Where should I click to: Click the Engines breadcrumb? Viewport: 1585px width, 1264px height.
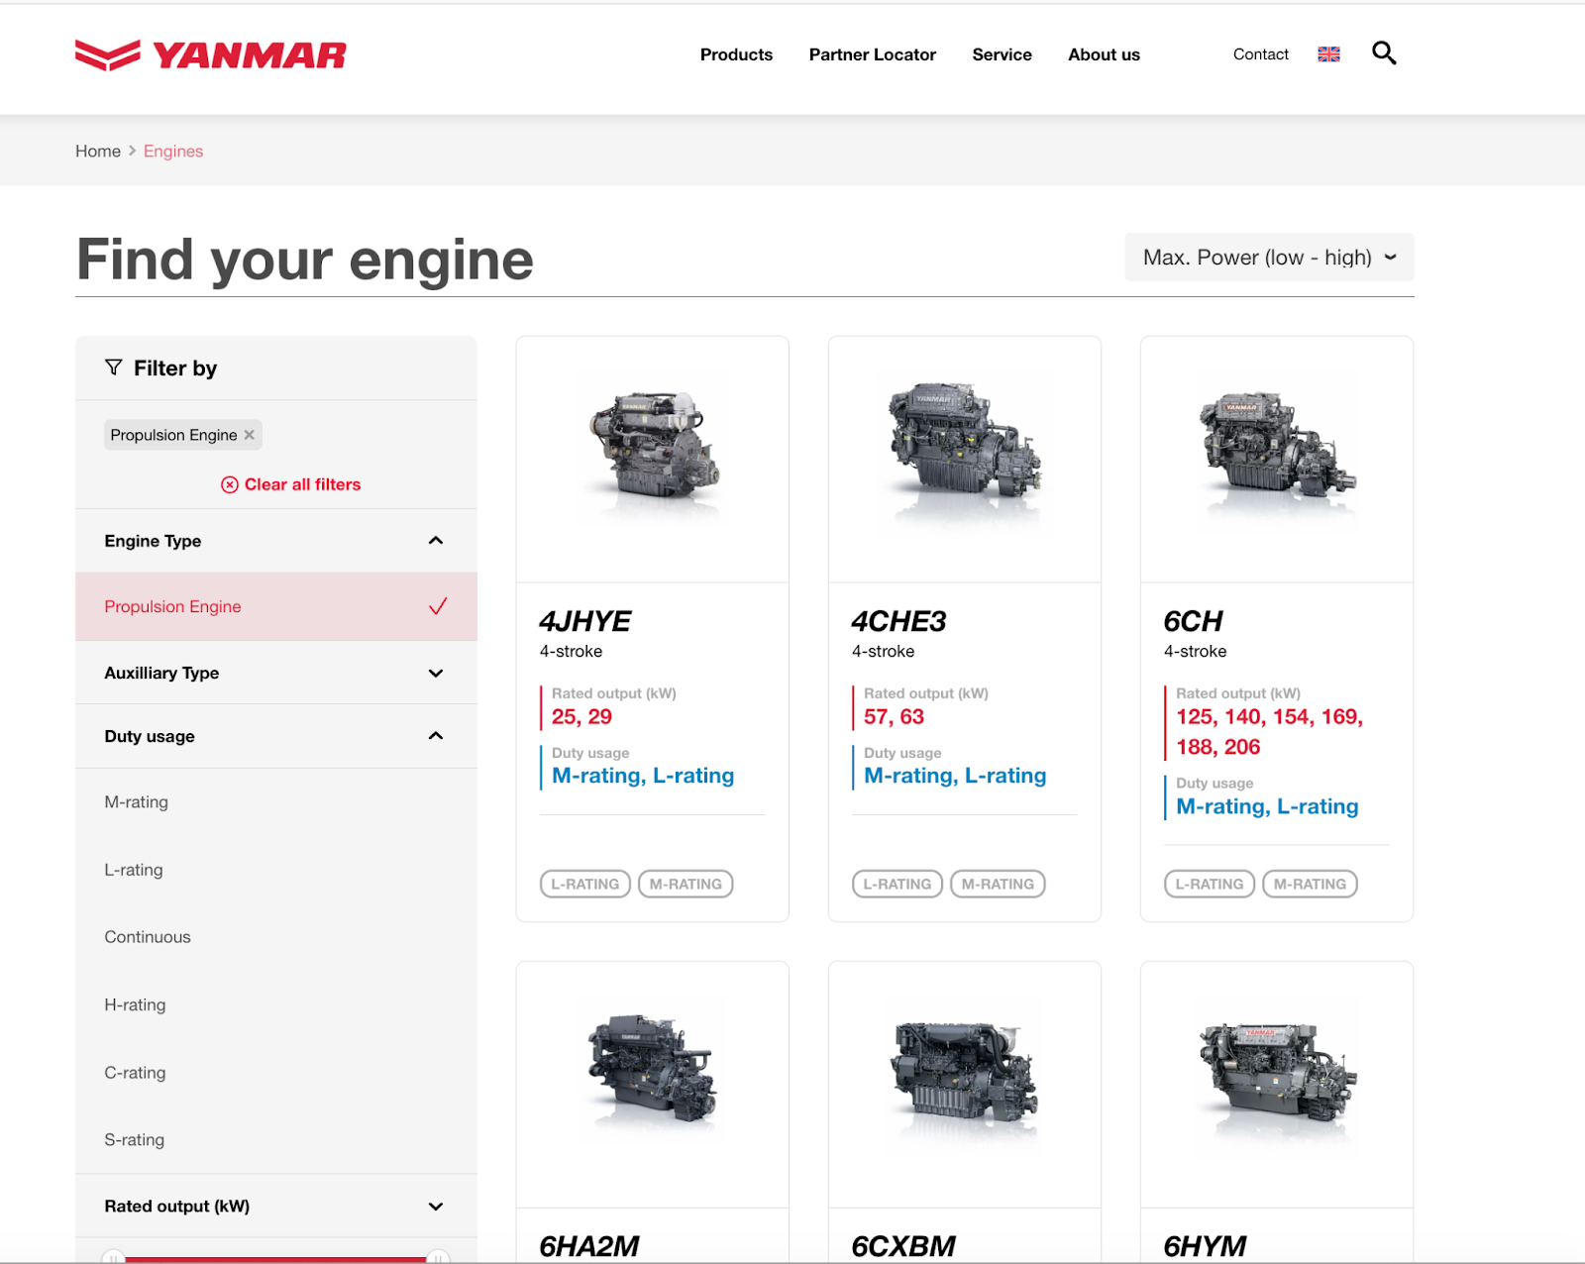pos(173,152)
